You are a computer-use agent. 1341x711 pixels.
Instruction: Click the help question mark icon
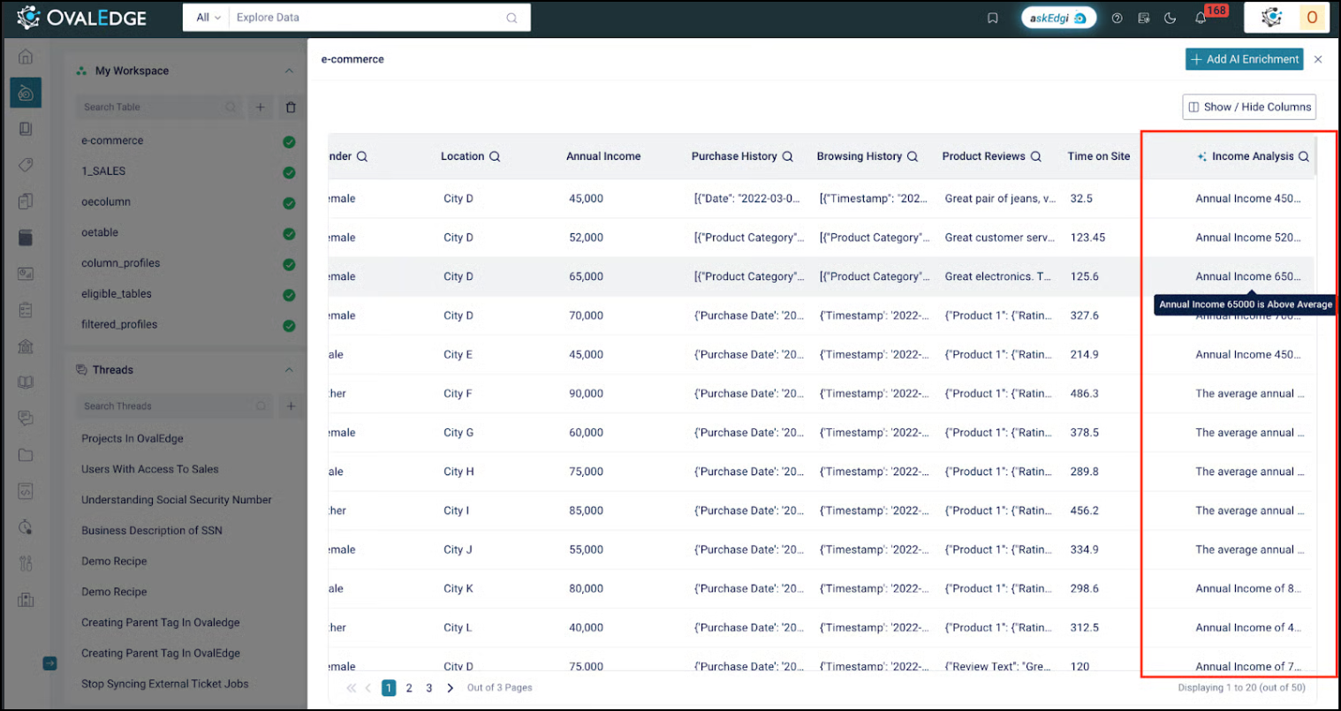[1117, 18]
